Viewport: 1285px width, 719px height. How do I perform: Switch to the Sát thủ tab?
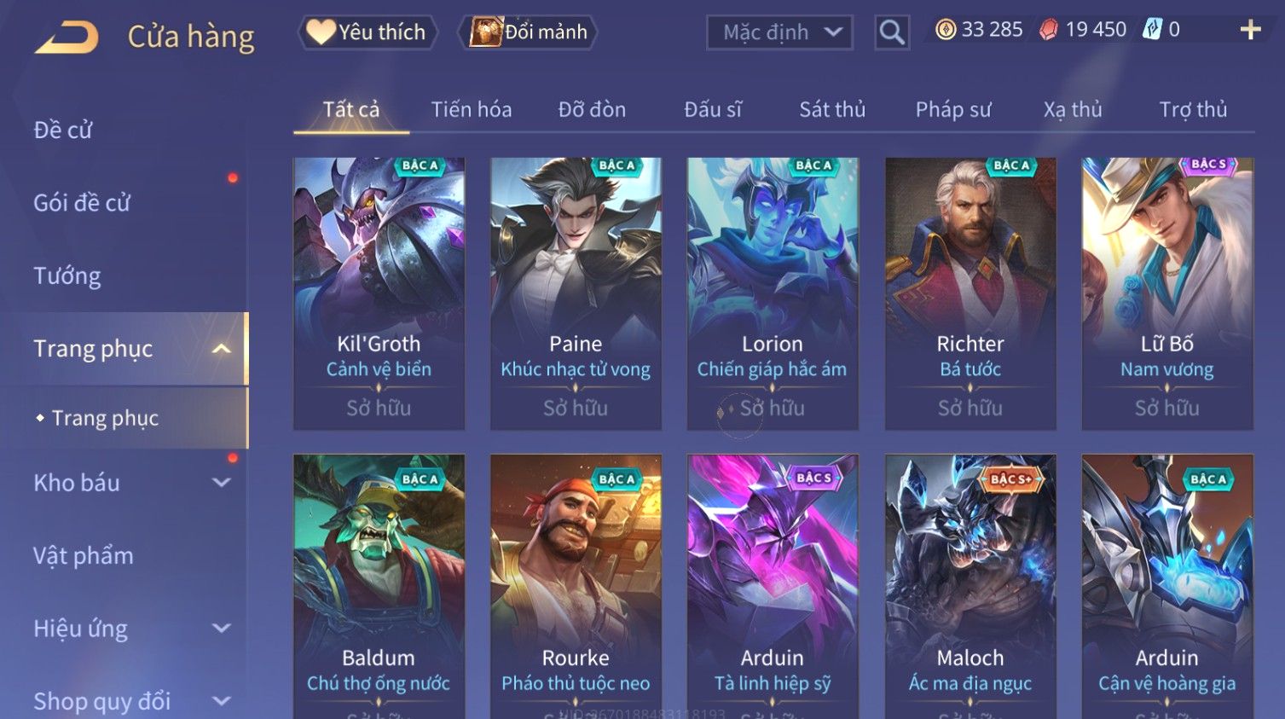832,109
